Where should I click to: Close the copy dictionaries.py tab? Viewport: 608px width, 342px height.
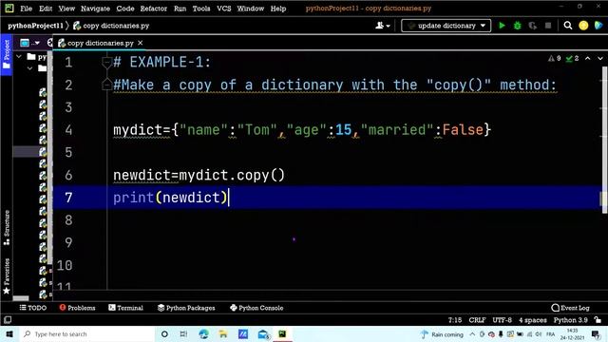(141, 43)
